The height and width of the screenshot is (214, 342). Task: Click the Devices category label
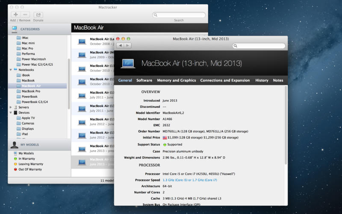tap(24, 113)
